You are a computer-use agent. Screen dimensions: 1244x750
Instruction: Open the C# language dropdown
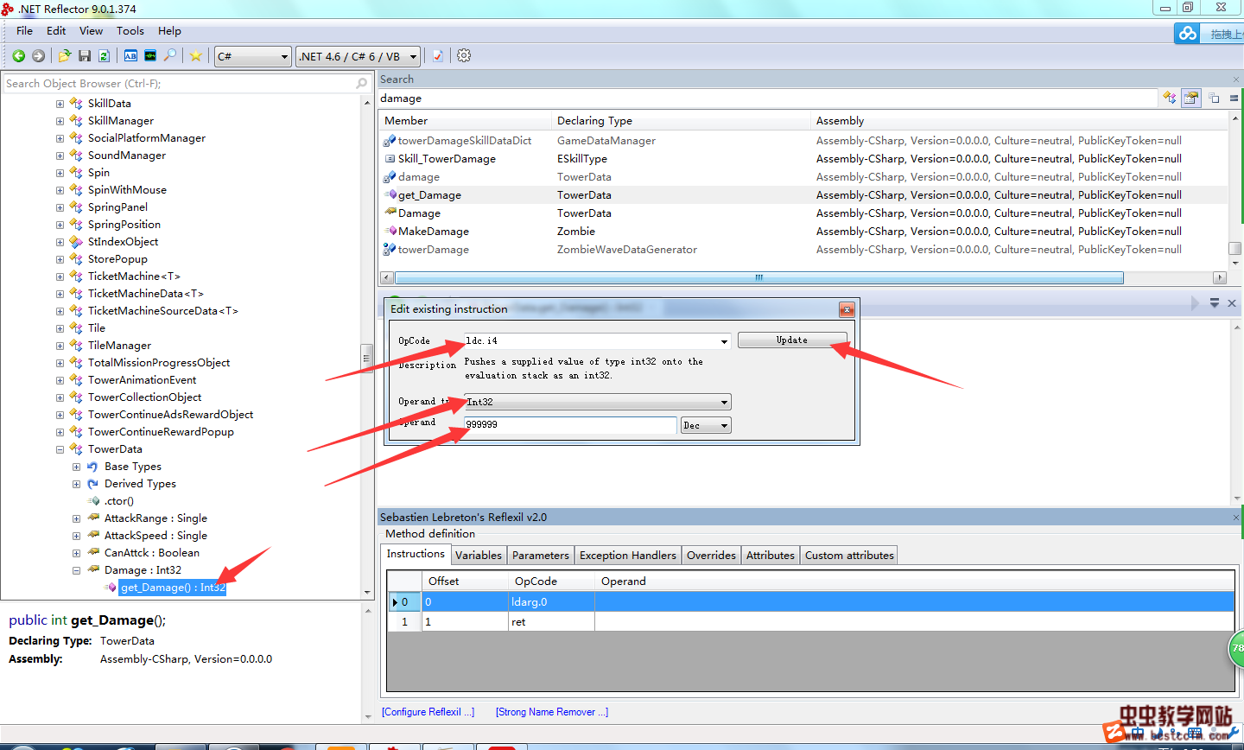coord(253,56)
